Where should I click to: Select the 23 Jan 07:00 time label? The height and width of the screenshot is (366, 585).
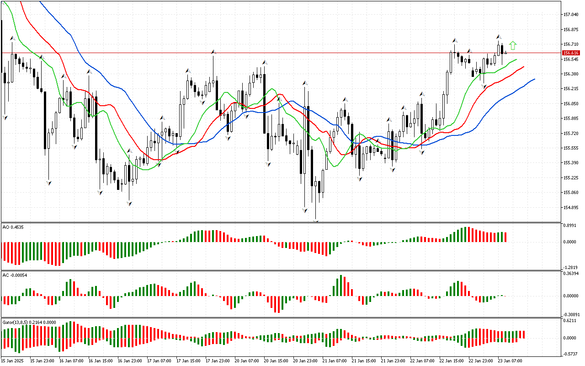(511, 361)
